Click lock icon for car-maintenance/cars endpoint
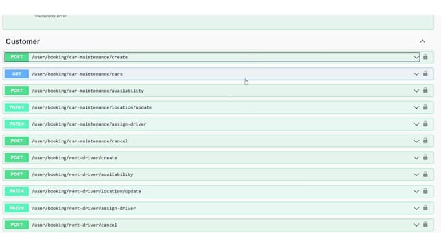Viewport: 441px width, 248px height. pyautogui.click(x=425, y=74)
